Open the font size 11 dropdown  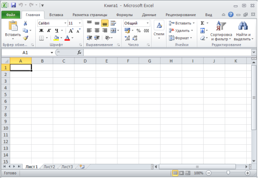pyautogui.click(x=80, y=23)
